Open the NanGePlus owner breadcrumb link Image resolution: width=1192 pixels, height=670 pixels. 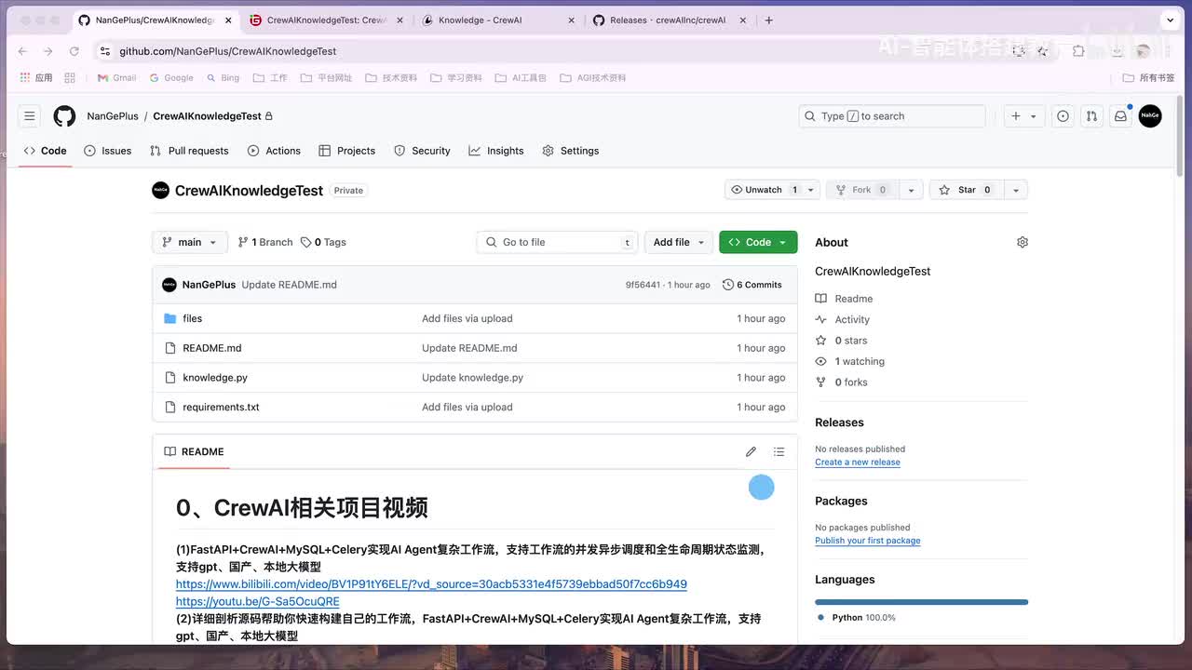tap(113, 116)
